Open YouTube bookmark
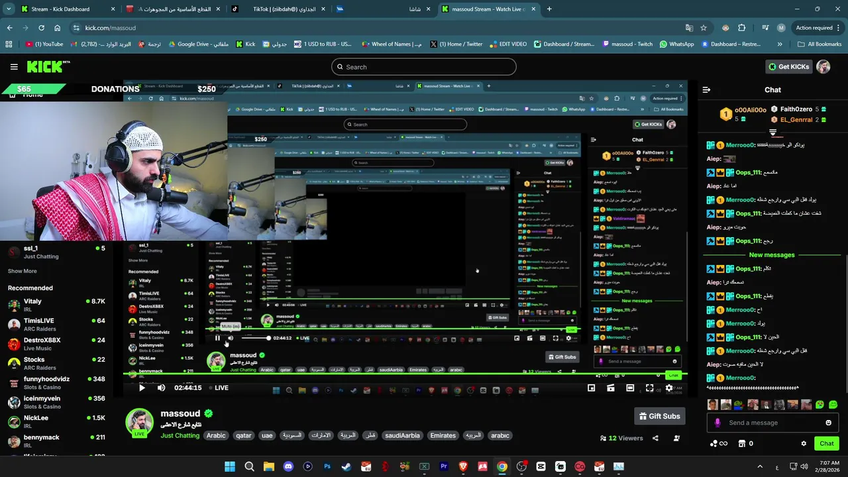This screenshot has width=848, height=477. (x=44, y=44)
